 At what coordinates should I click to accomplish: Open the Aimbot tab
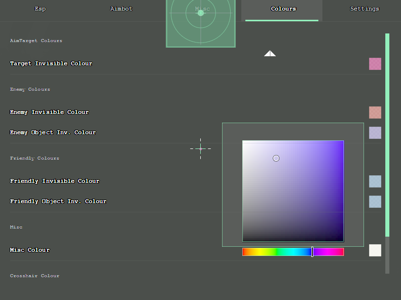pos(121,9)
